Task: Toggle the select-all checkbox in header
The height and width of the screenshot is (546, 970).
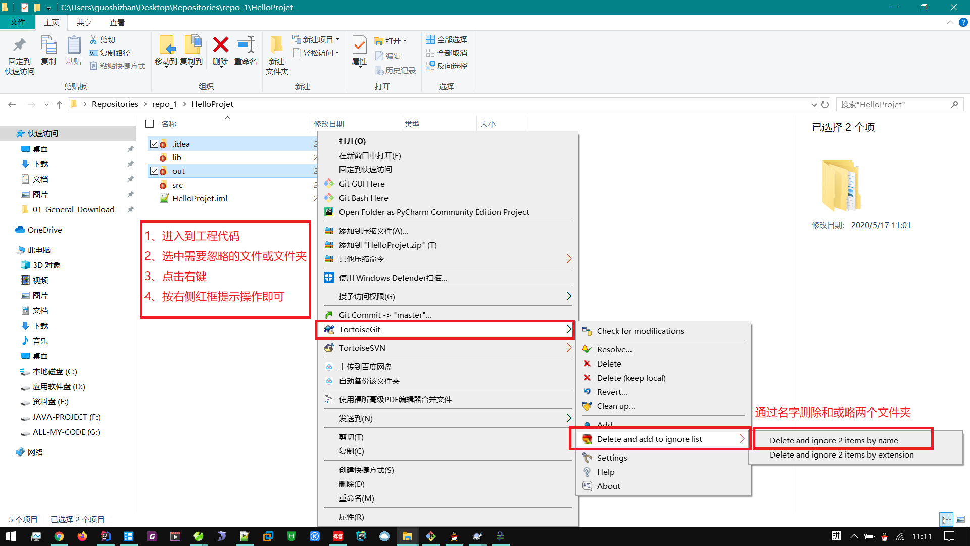Action: (x=150, y=124)
